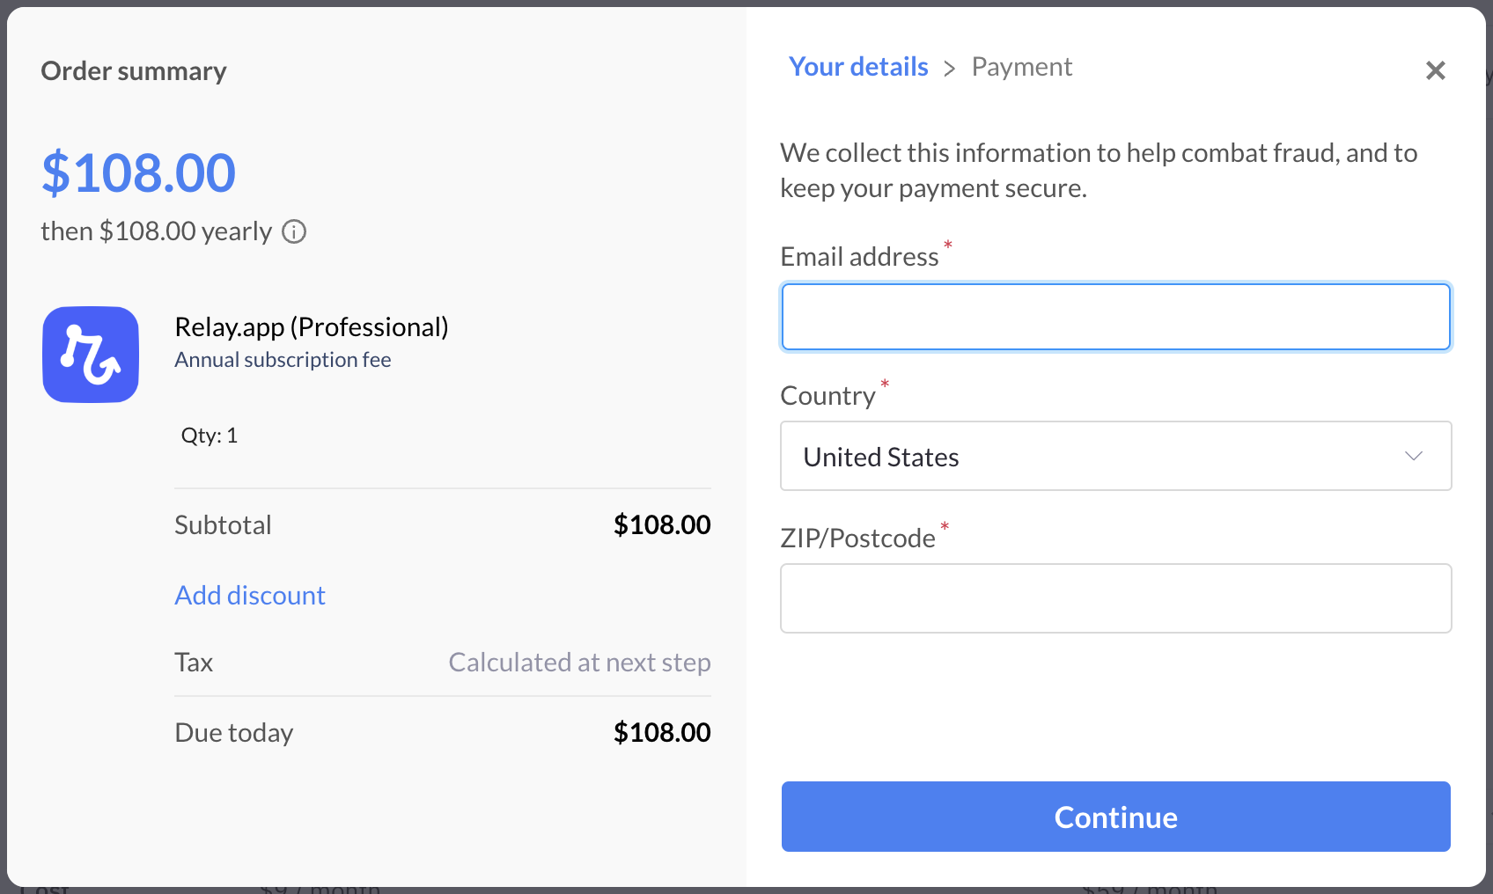Open the Country dropdown showing United States
1493x894 pixels.
[x=1114, y=456]
